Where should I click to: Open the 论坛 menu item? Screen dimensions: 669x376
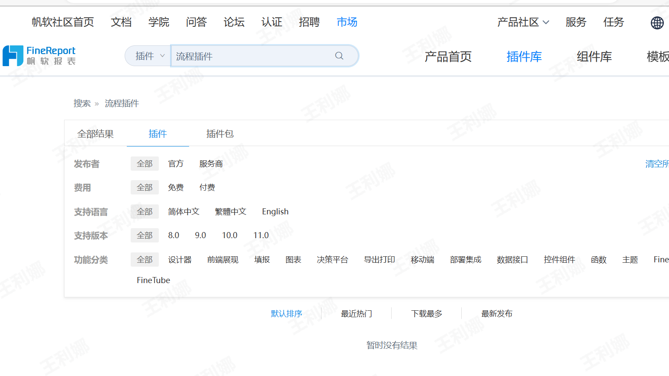click(x=234, y=22)
